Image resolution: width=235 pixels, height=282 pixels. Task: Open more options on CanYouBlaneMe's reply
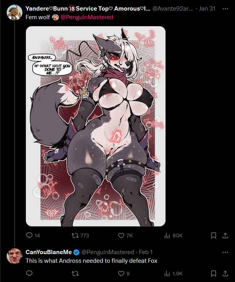pos(225,252)
